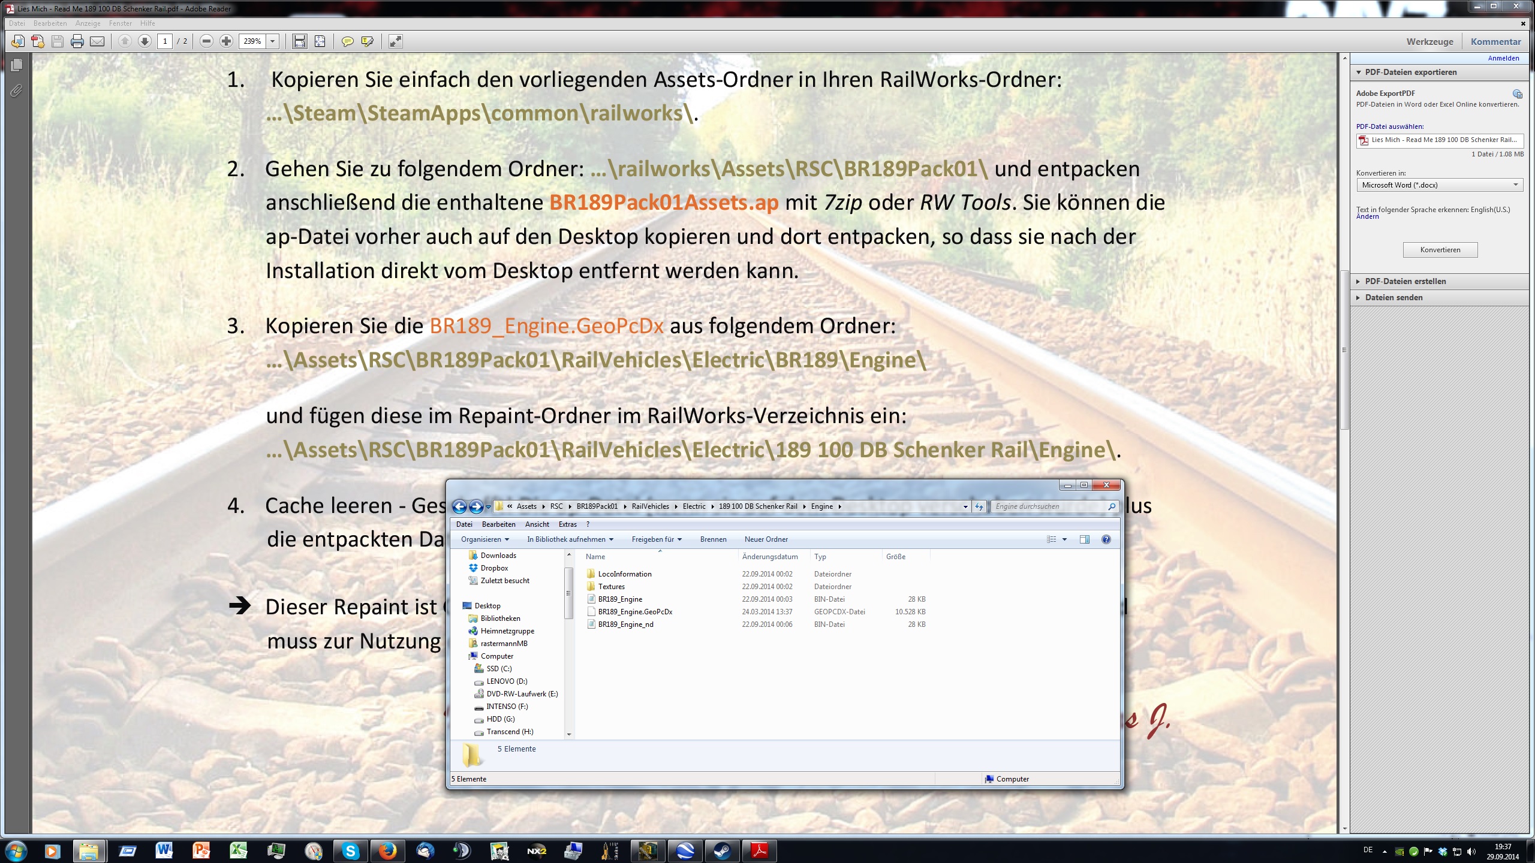Expand the PDF-Dateien erstellen section

(x=1405, y=281)
